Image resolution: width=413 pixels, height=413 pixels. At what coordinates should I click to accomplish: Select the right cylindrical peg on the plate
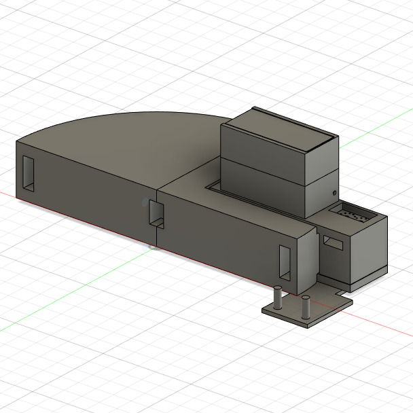306,307
